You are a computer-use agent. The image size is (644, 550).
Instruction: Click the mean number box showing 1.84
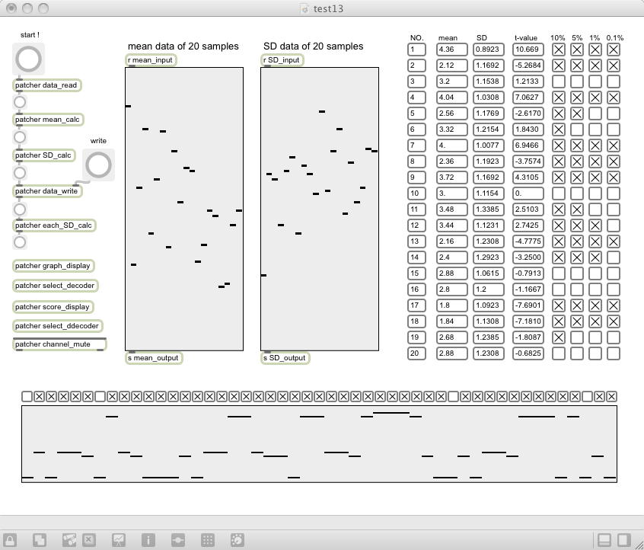[451, 321]
